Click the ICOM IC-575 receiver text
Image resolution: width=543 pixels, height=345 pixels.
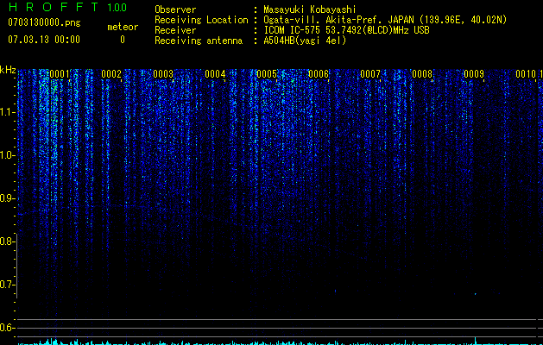(347, 30)
